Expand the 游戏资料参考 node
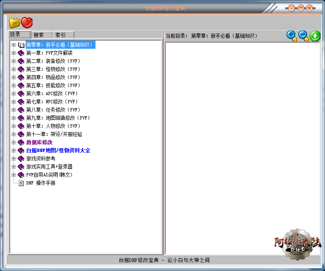 13,158
